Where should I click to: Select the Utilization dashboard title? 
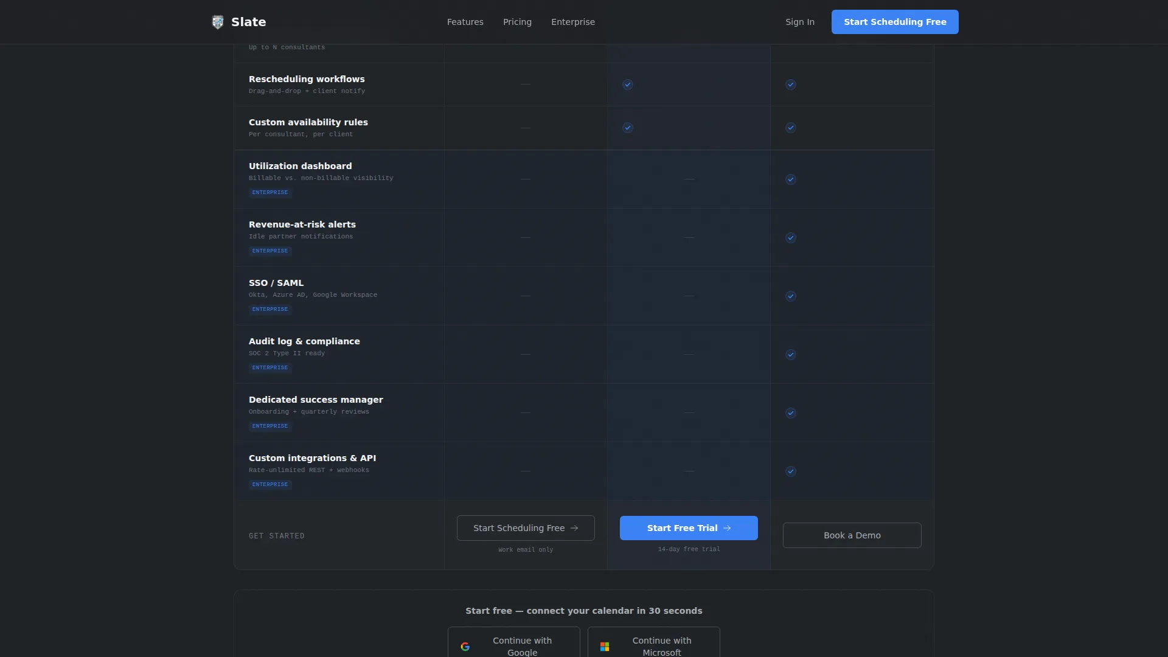pos(300,166)
